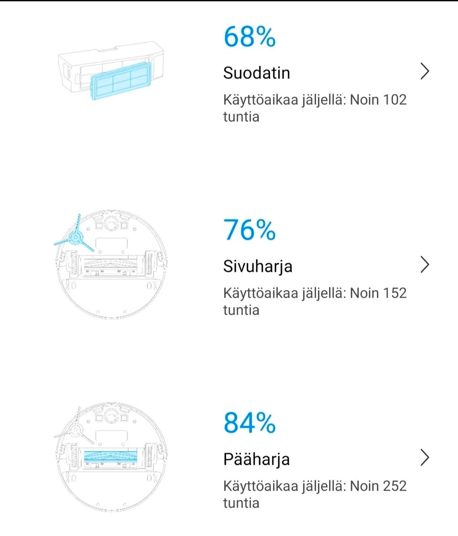Click the Suodatin filter illustration icon
458x536 pixels.
(x=110, y=72)
